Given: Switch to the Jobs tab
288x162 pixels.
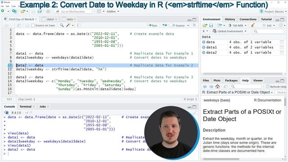Looking at the screenshot, I should click(x=43, y=107).
